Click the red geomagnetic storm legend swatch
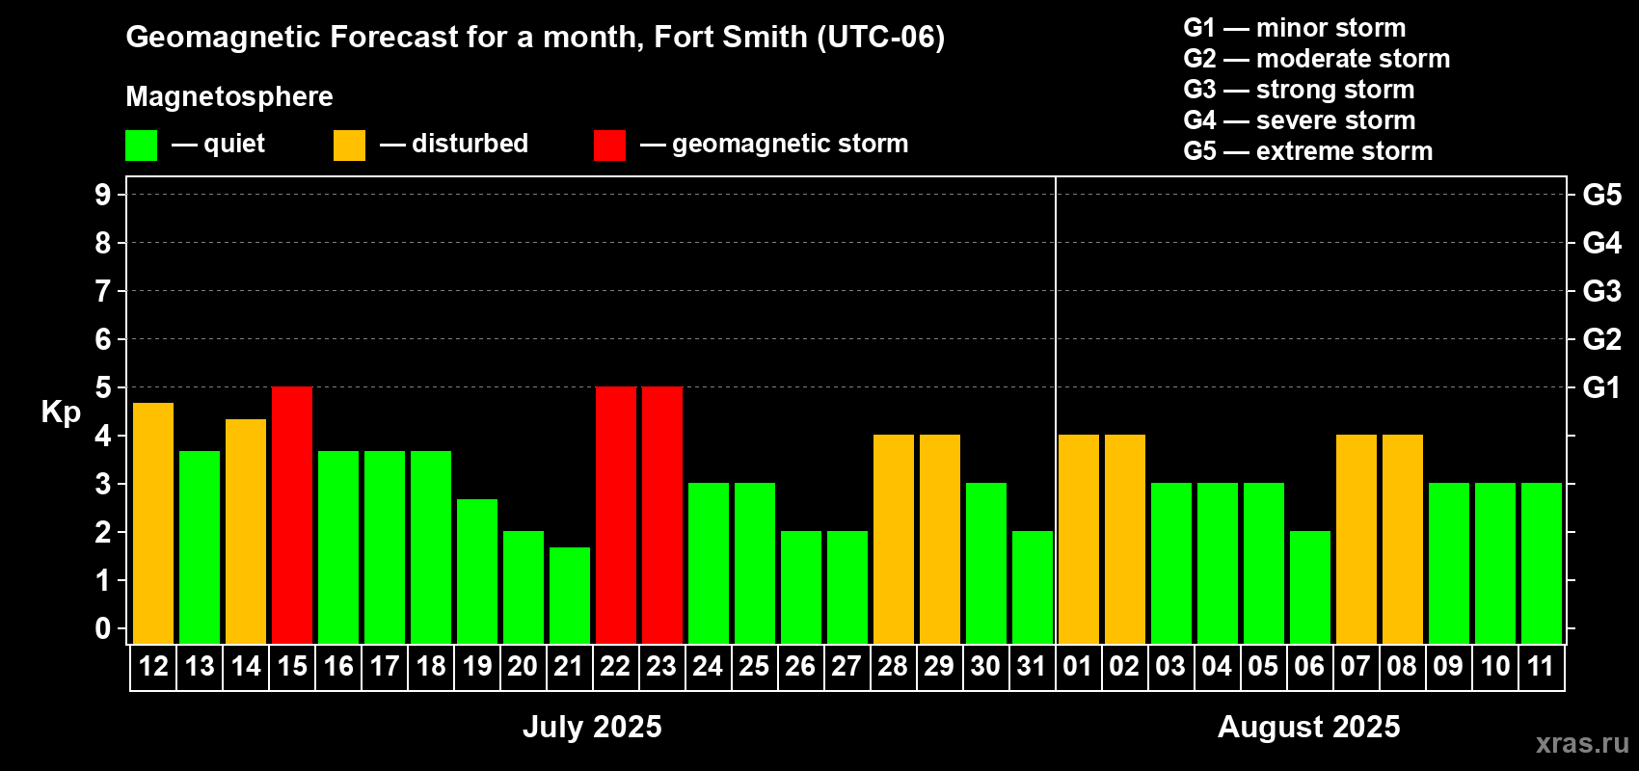1639x771 pixels. [609, 146]
